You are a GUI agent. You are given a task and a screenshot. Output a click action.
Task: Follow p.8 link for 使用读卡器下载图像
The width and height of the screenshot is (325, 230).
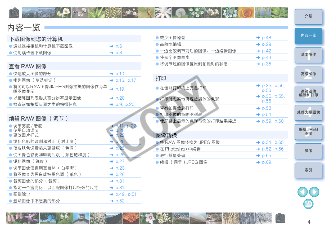(x=119, y=53)
